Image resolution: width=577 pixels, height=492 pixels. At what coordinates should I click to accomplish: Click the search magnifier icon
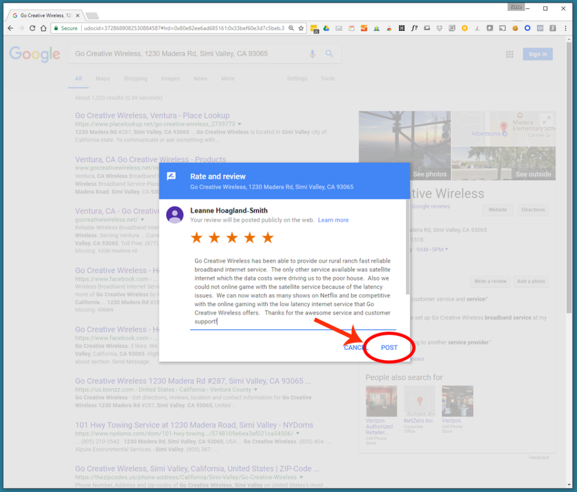click(330, 54)
